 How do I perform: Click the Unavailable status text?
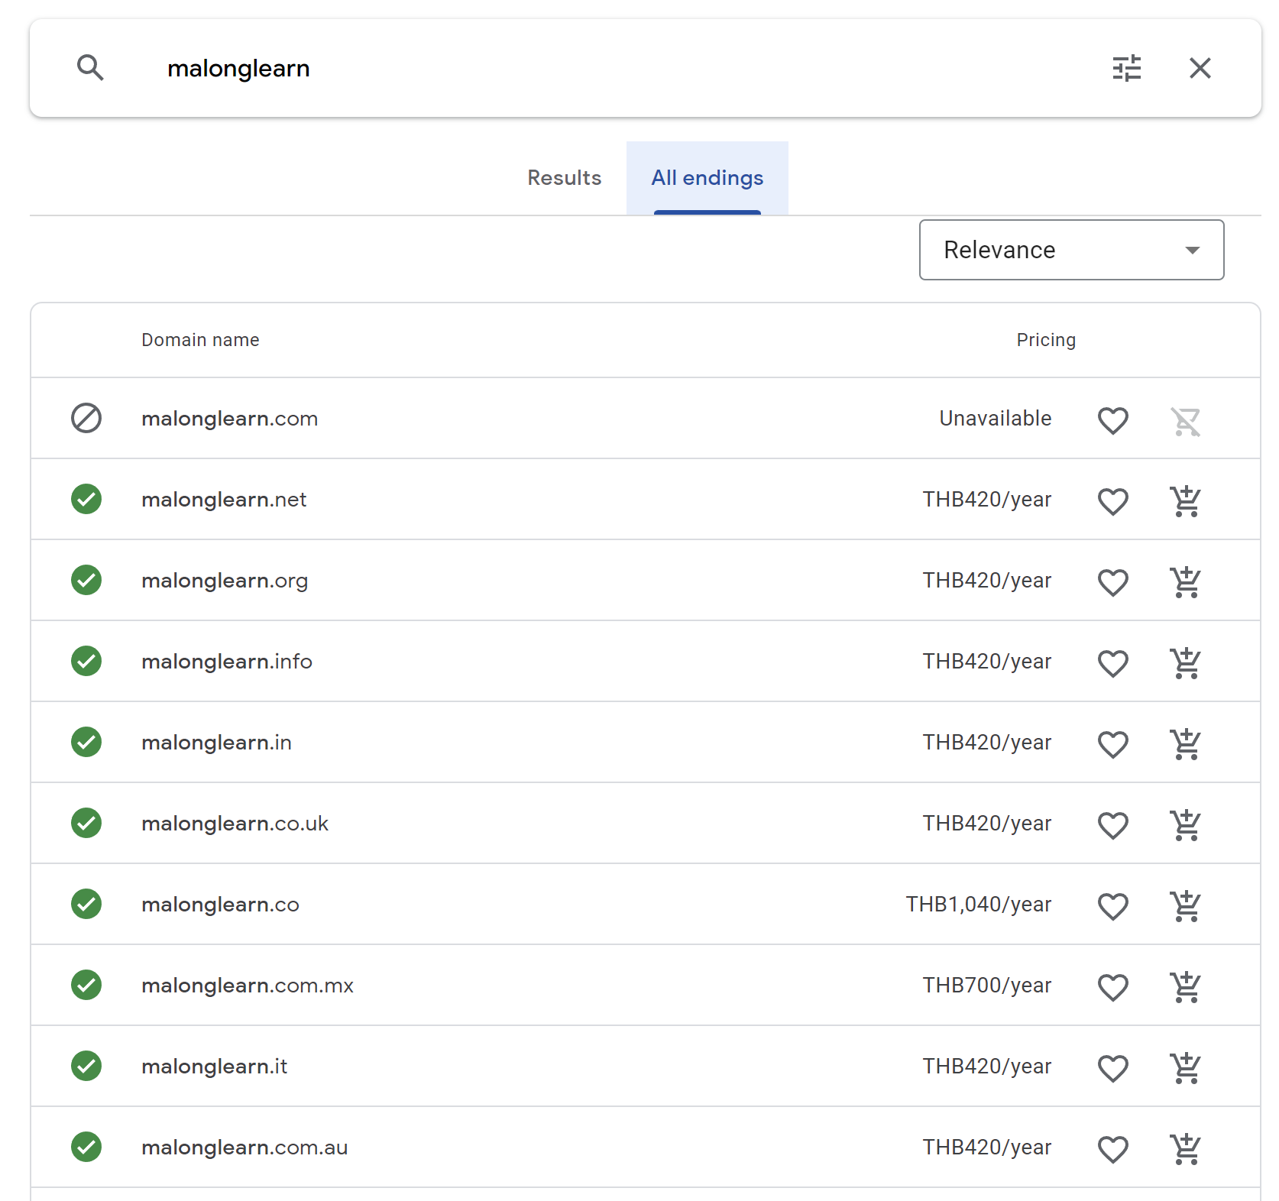[996, 419]
